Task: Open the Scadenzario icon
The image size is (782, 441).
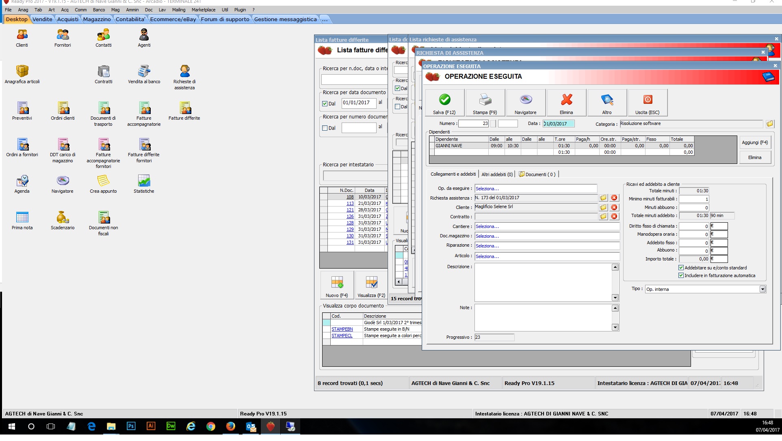Action: 63,217
